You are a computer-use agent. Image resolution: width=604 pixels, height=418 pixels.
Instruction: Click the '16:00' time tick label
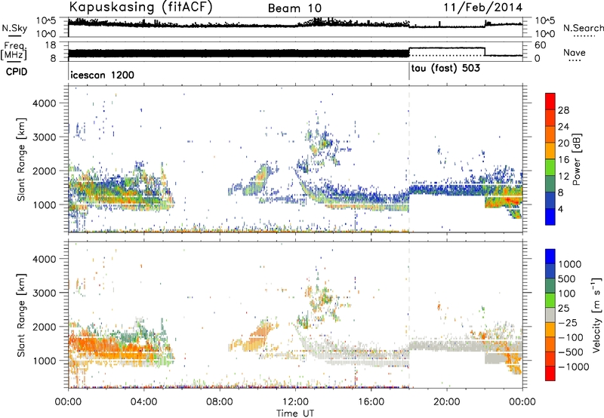[x=371, y=402]
